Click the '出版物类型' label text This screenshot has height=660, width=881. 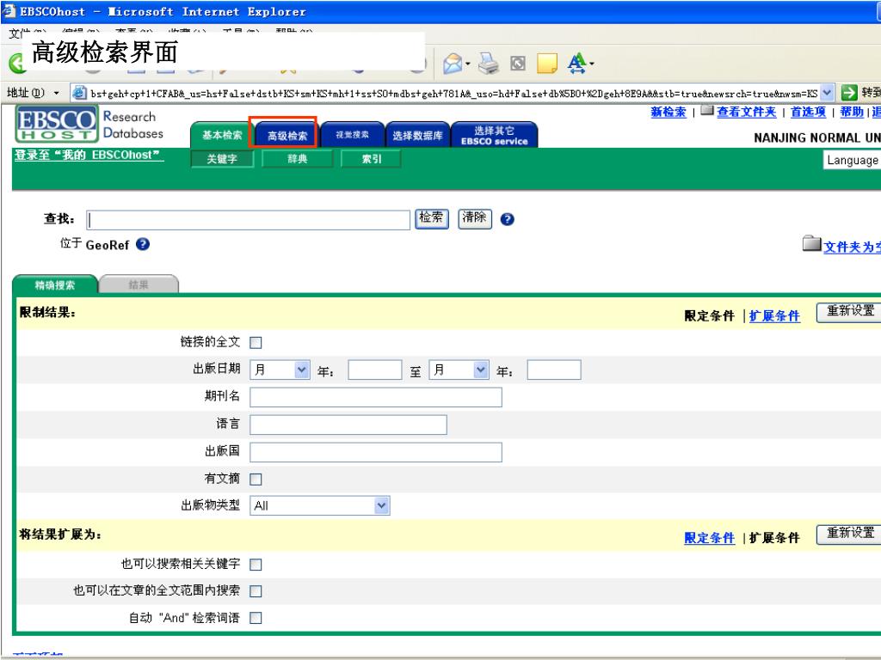[211, 505]
